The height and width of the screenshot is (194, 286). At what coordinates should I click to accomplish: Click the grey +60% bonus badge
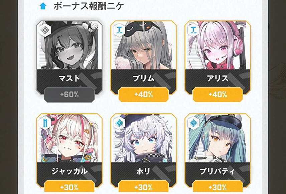point(69,95)
